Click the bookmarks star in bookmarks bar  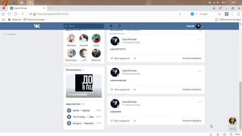click(3, 20)
